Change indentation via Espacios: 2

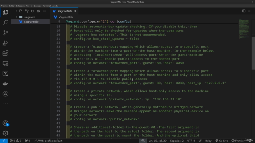click(x=177, y=141)
